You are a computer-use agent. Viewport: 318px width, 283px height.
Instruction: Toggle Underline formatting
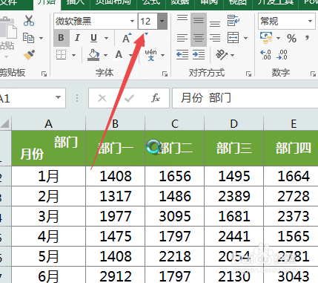tap(93, 38)
